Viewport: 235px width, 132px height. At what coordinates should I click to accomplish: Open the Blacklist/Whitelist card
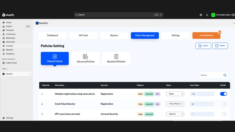(x=116, y=58)
